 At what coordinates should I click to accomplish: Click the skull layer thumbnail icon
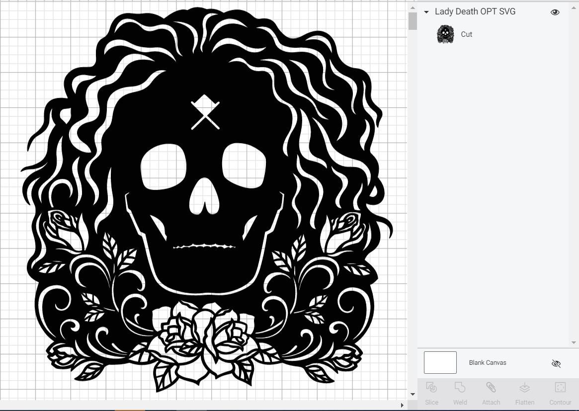click(445, 34)
